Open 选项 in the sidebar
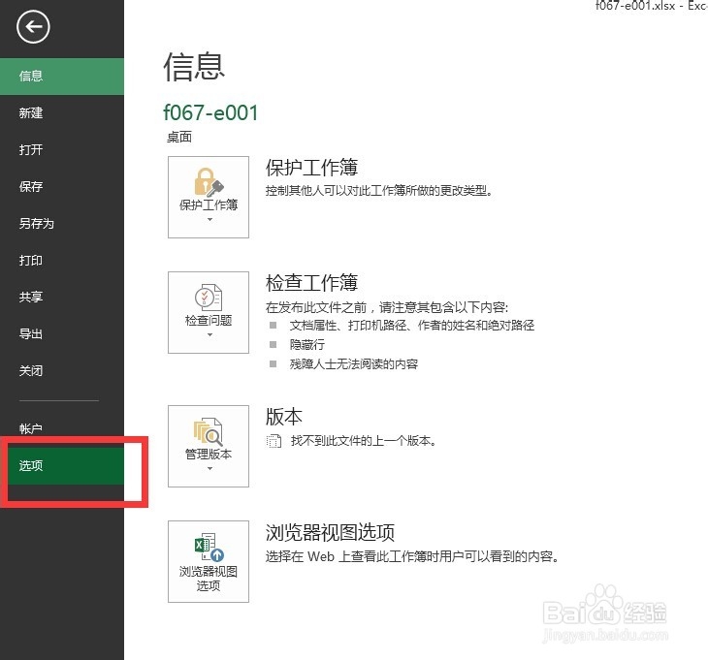 [62, 465]
